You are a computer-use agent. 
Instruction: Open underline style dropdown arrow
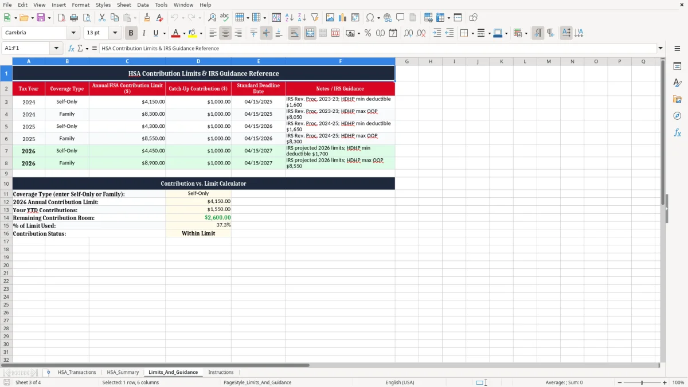coord(164,33)
